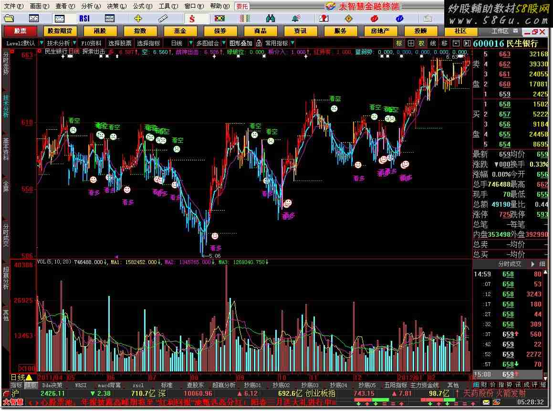
Task: Click the 主力资金线 indicator tab
Action: [425, 385]
